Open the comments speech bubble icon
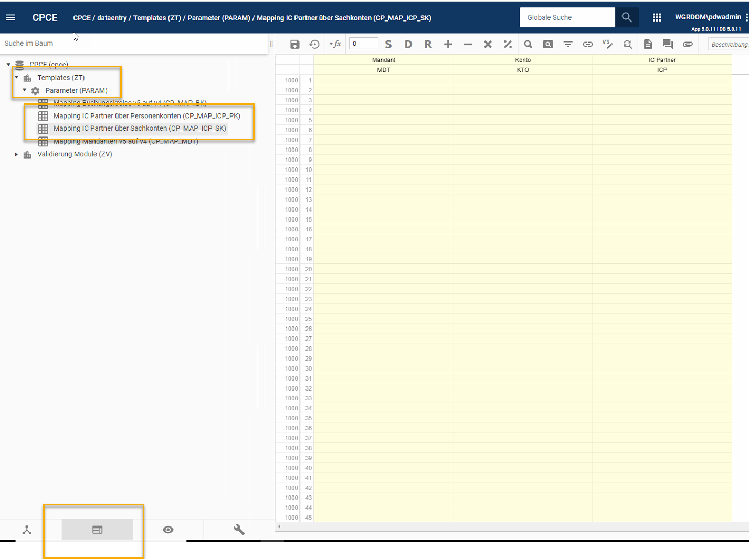The image size is (749, 559). [x=668, y=45]
